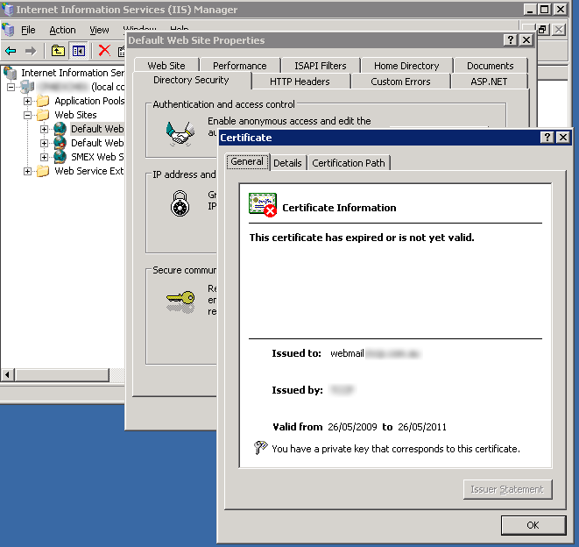Select the Application Pools tree label

[x=89, y=101]
